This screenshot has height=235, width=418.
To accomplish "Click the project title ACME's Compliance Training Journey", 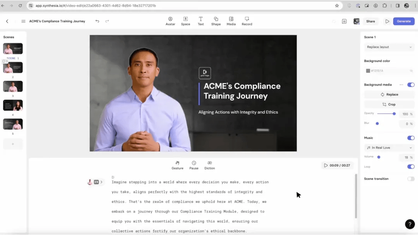I will (57, 21).
